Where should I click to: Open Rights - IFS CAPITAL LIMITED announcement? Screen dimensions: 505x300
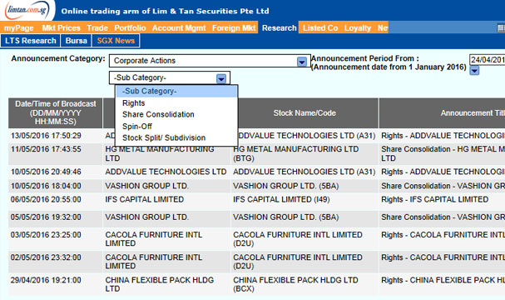(x=434, y=200)
